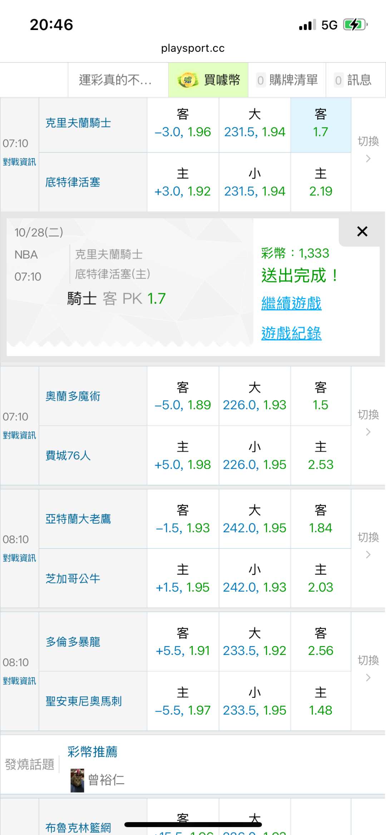Expand 切換 chevron for Magic vs 76ers
The height and width of the screenshot is (835, 386).
click(x=368, y=432)
